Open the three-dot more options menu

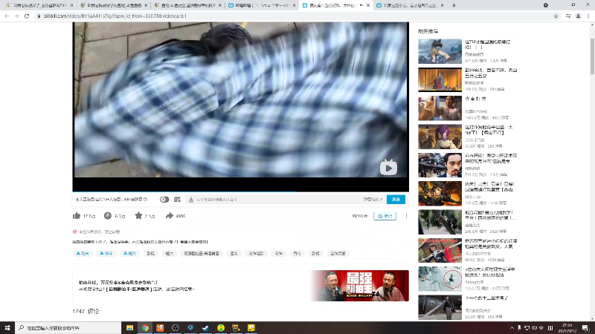(x=406, y=216)
